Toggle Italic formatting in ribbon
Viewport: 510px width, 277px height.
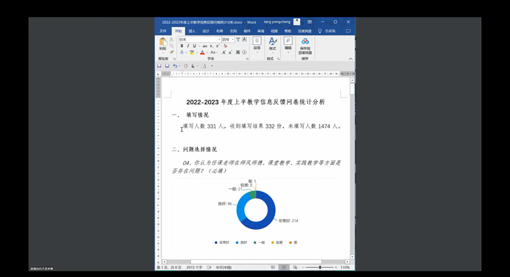[x=188, y=46]
